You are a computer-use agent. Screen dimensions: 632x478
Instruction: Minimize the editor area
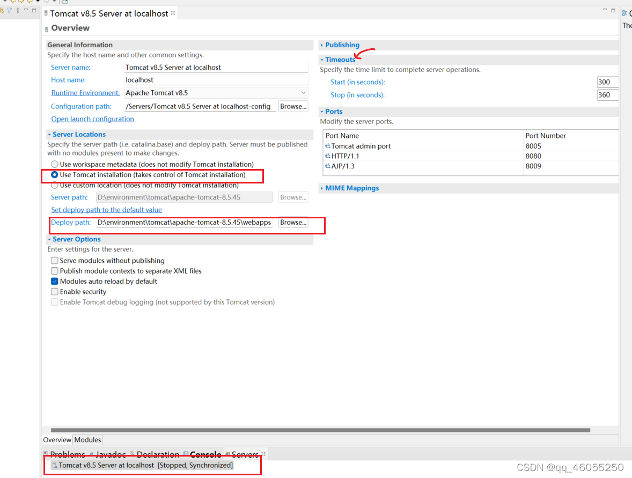(605, 10)
